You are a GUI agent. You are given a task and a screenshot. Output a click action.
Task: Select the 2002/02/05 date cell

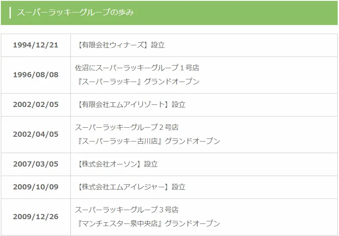tap(36, 105)
